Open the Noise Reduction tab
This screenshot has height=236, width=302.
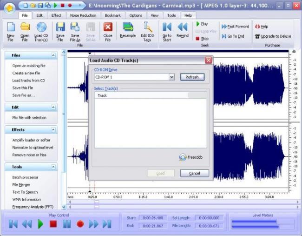[83, 15]
